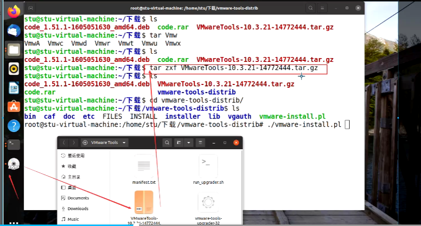This screenshot has width=421, height=226.
Task: Select the VMwareTools-10.3.21 archive file
Action: (144, 207)
